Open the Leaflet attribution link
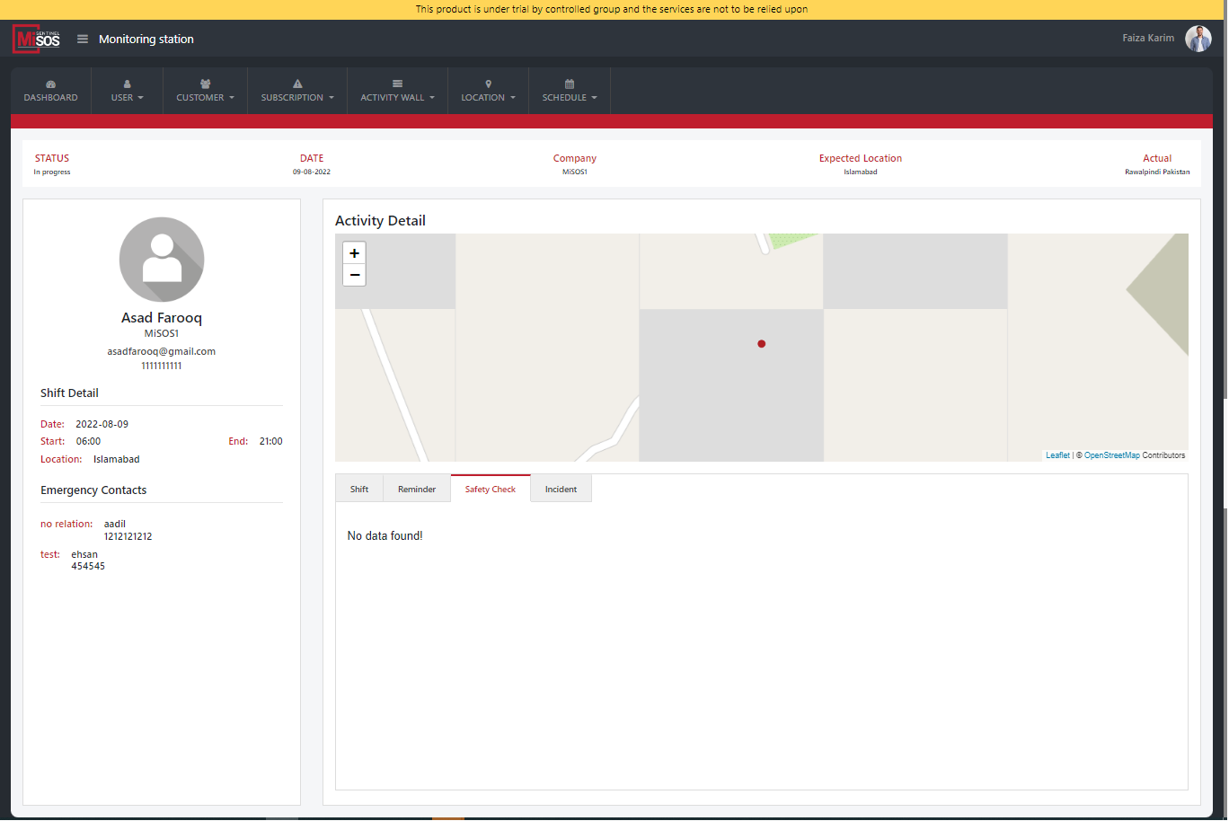 tap(1057, 455)
